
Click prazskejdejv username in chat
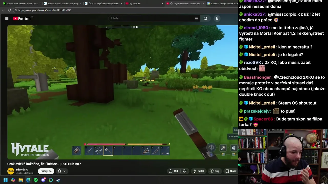(256, 111)
